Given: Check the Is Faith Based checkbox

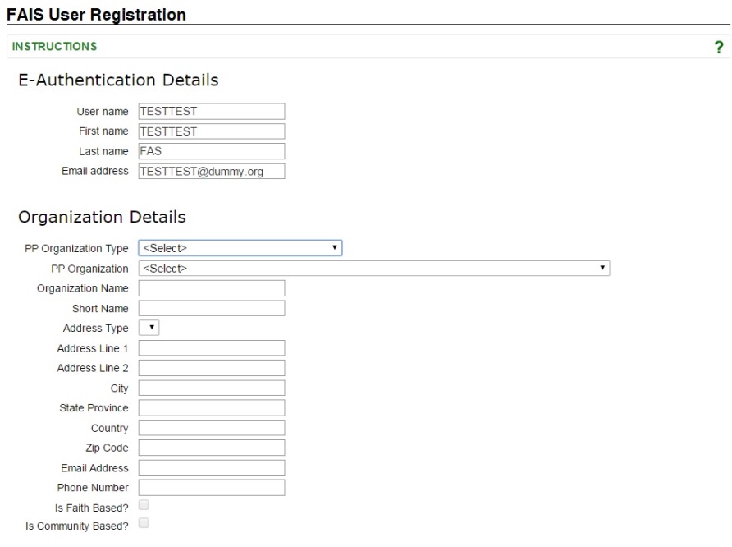Looking at the screenshot, I should tap(144, 506).
